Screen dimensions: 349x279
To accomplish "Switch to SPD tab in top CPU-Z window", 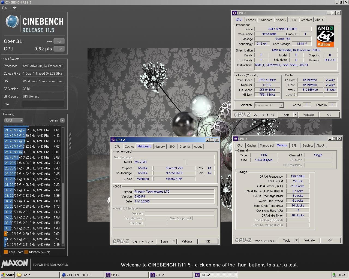I will pyautogui.click(x=293, y=20).
